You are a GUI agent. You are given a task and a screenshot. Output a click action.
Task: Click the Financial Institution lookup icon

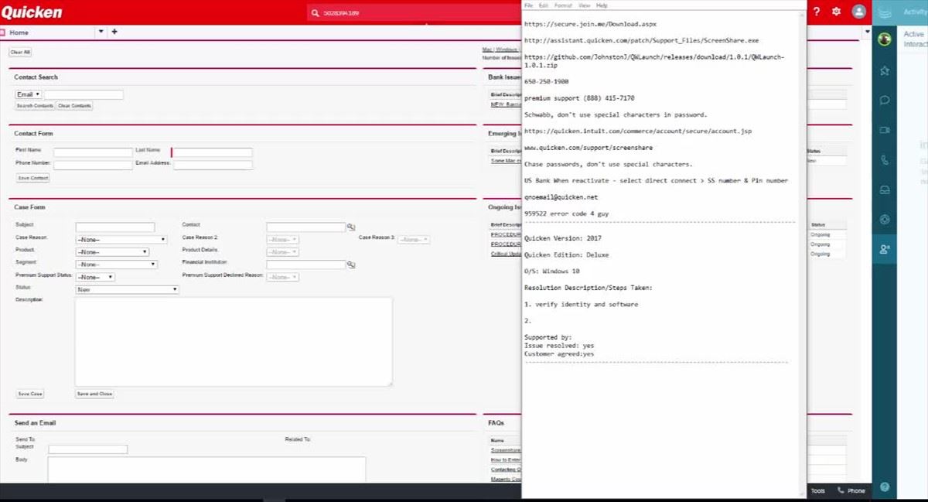click(350, 265)
